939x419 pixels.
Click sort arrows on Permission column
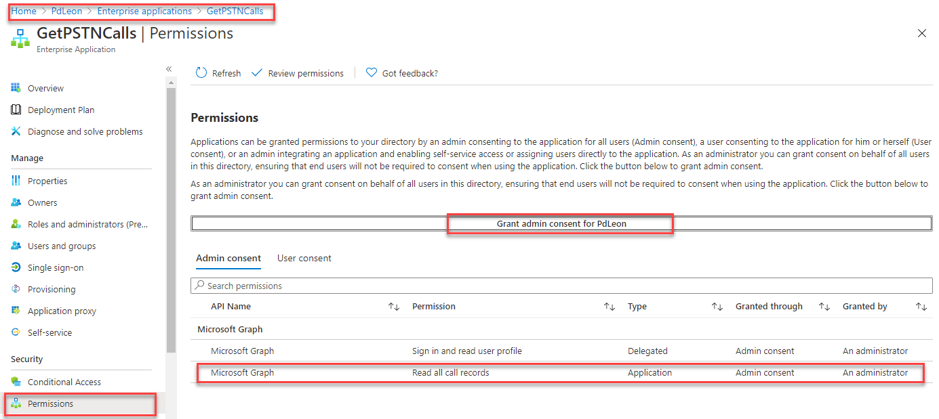609,306
